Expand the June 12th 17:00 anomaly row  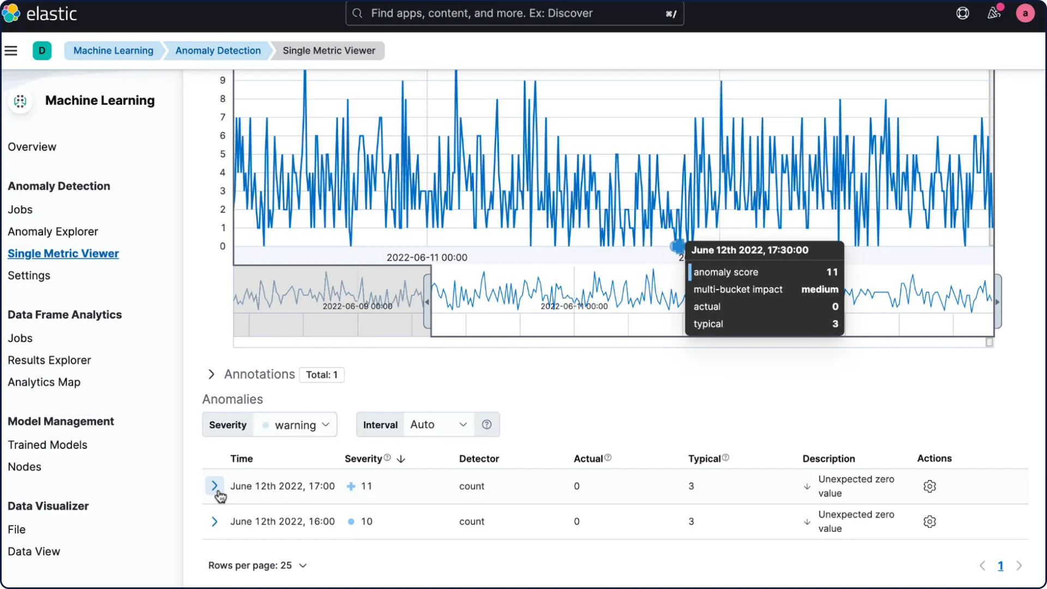[214, 485]
